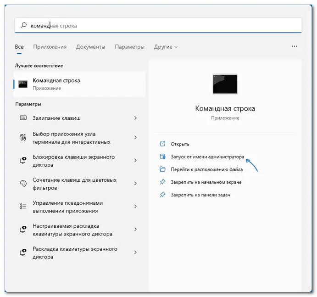
Task: Click icon next to Блокировка клавиши экранного диктора
Action: 23,161
